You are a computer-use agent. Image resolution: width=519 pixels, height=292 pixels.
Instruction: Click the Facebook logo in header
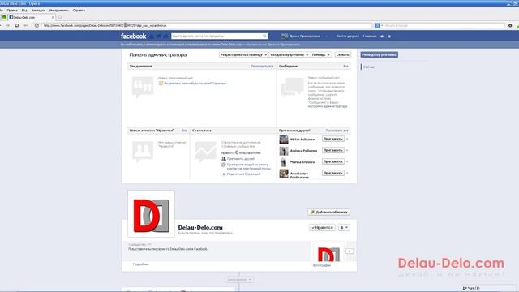(133, 36)
